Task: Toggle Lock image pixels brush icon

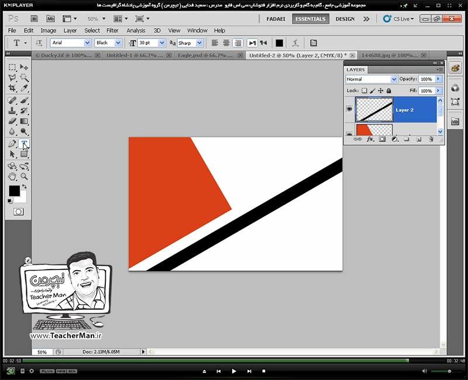Action: (x=373, y=91)
